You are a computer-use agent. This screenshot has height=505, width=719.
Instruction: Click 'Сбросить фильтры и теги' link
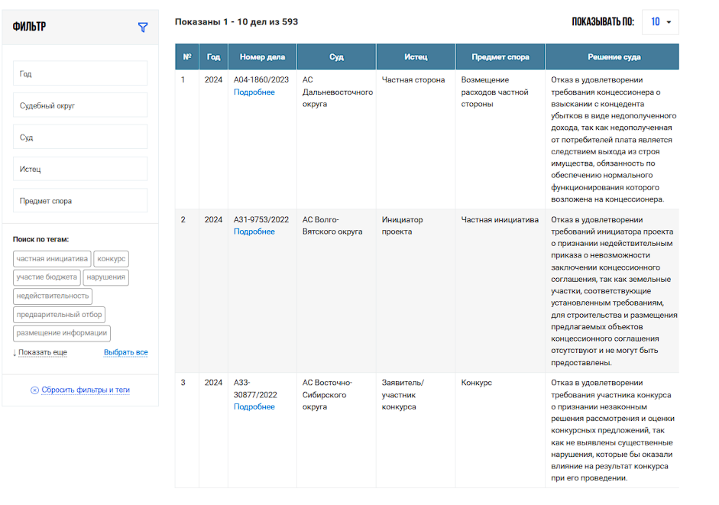pyautogui.click(x=85, y=390)
